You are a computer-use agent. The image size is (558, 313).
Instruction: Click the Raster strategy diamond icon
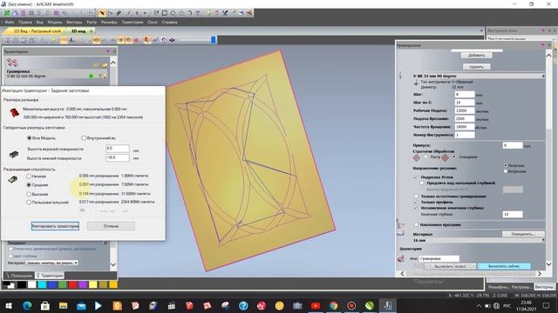[417, 157]
